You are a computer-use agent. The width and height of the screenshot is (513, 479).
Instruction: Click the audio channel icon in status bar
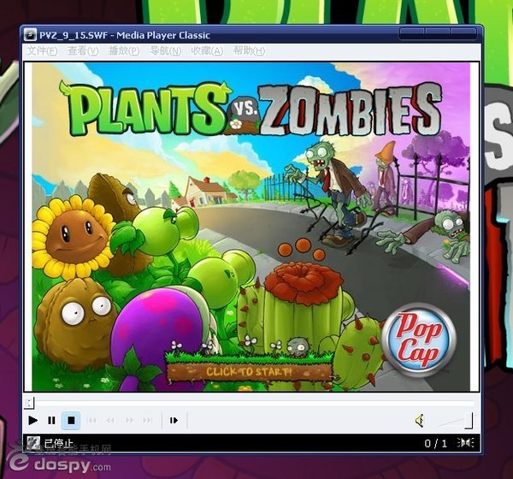[x=465, y=443]
